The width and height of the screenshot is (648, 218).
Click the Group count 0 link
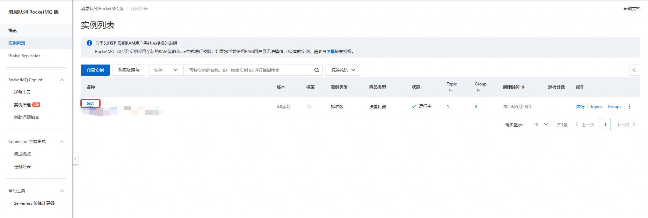coord(476,107)
